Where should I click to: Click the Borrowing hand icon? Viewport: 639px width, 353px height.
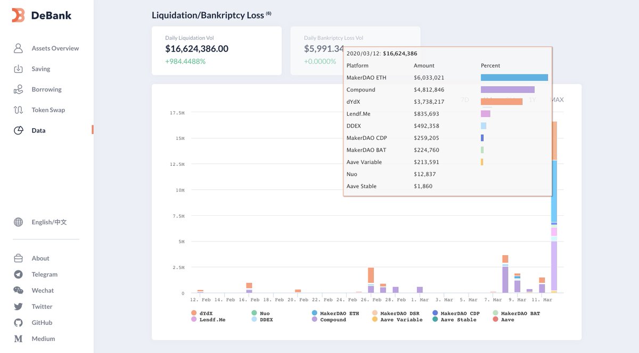tap(18, 89)
